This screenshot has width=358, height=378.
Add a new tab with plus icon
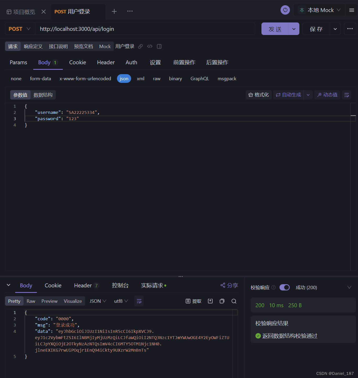(x=114, y=11)
